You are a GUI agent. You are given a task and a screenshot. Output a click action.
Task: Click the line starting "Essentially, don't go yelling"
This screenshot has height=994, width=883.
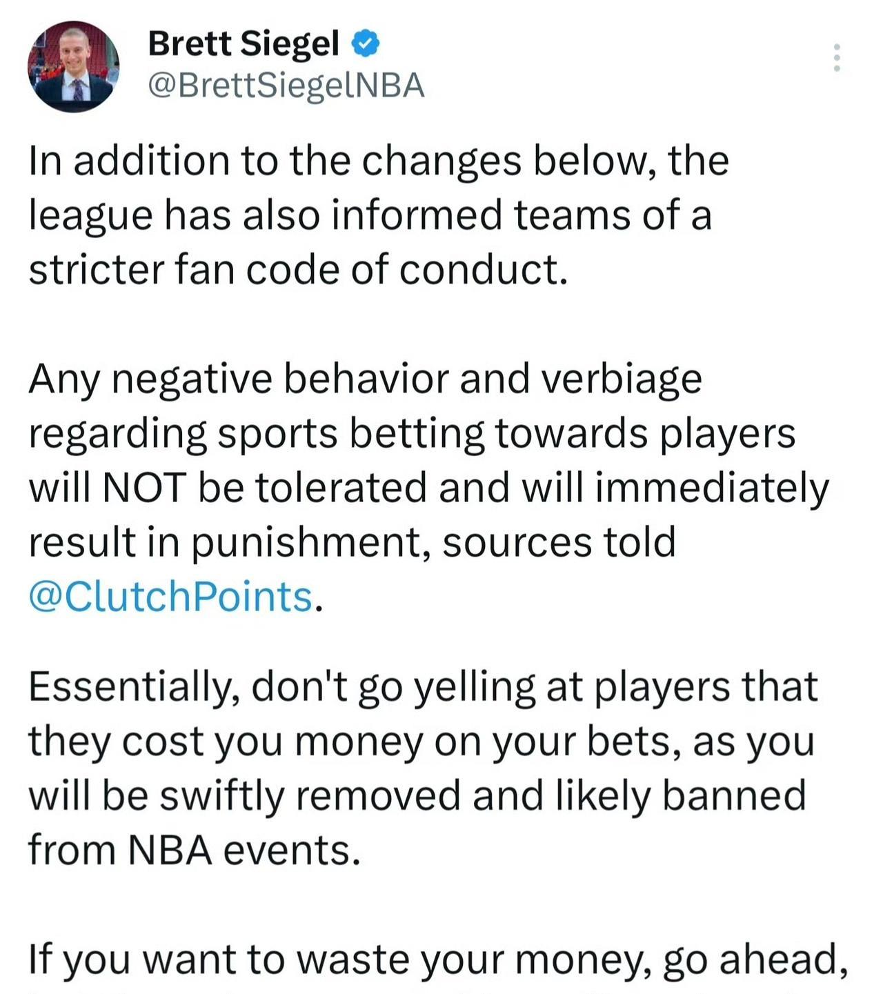[422, 687]
